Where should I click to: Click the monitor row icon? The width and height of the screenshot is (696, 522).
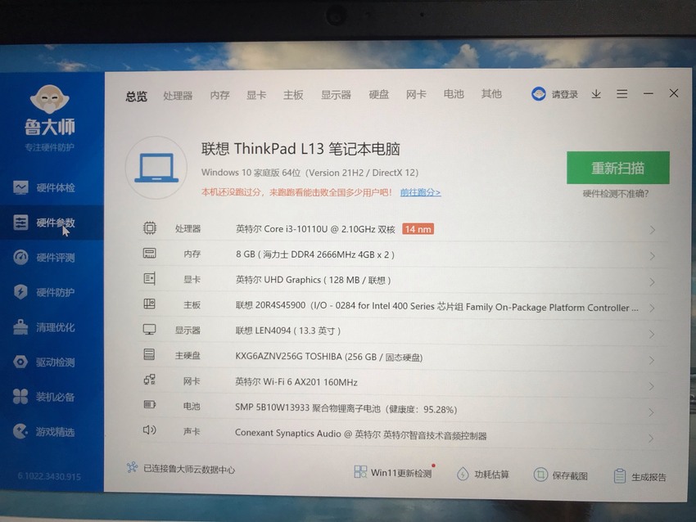pos(150,330)
